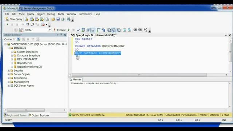The height and width of the screenshot is (131, 233).
Task: Click query editor horizontal scrollbar
Action: pyautogui.click(x=139, y=75)
